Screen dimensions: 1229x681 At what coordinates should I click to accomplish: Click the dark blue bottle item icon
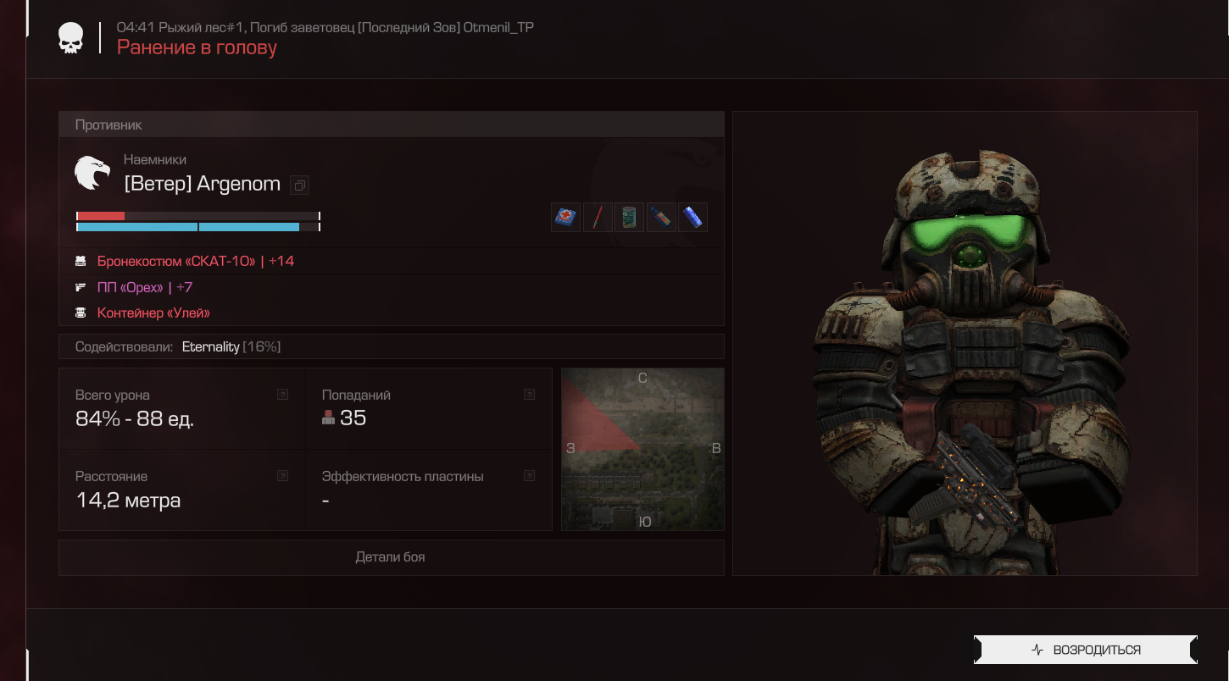click(661, 218)
